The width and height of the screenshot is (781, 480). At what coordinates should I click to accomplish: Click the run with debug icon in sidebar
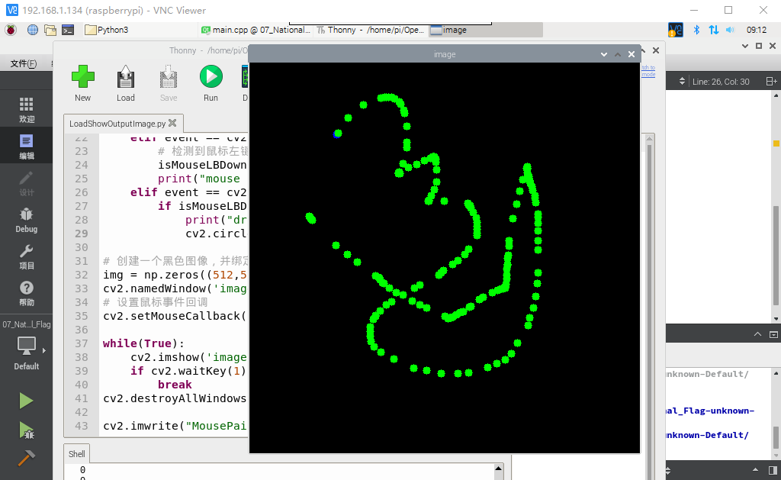[x=26, y=430]
